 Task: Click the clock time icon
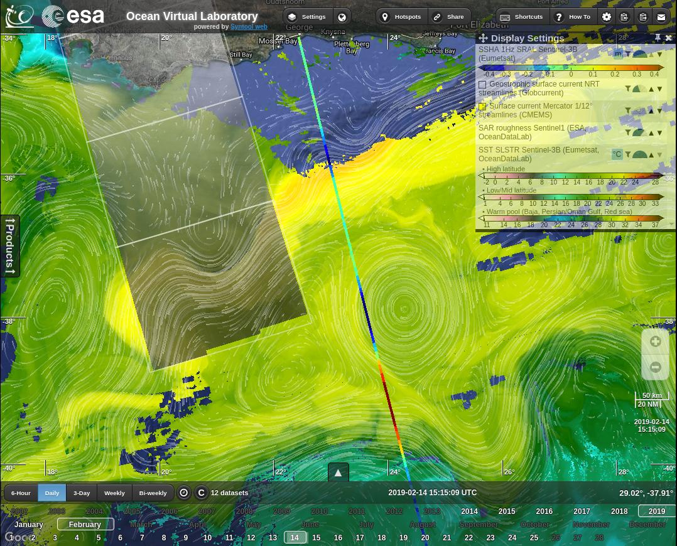click(x=184, y=493)
